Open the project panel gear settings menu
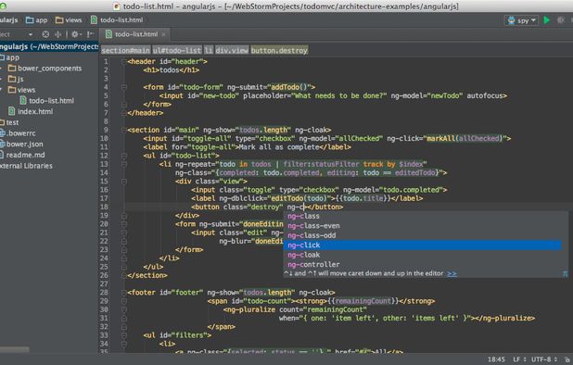The height and width of the screenshot is (365, 573). pos(76,34)
